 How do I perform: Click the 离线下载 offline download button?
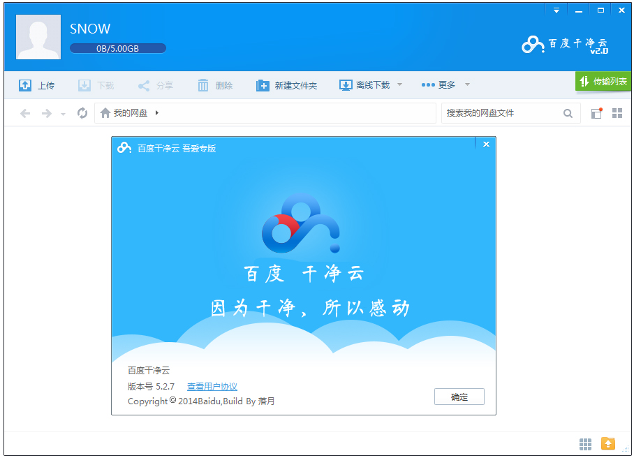(364, 85)
